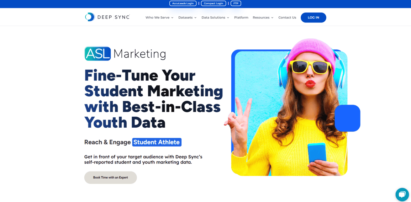The image size is (411, 202).
Task: Open the Datasets dropdown
Action: tap(187, 17)
